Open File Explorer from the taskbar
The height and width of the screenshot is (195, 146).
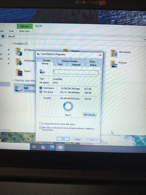[60, 148]
